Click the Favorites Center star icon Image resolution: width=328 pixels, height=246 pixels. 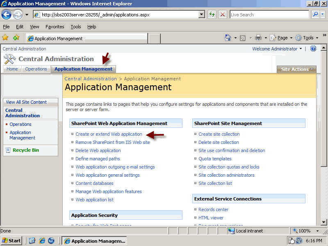pos(5,38)
